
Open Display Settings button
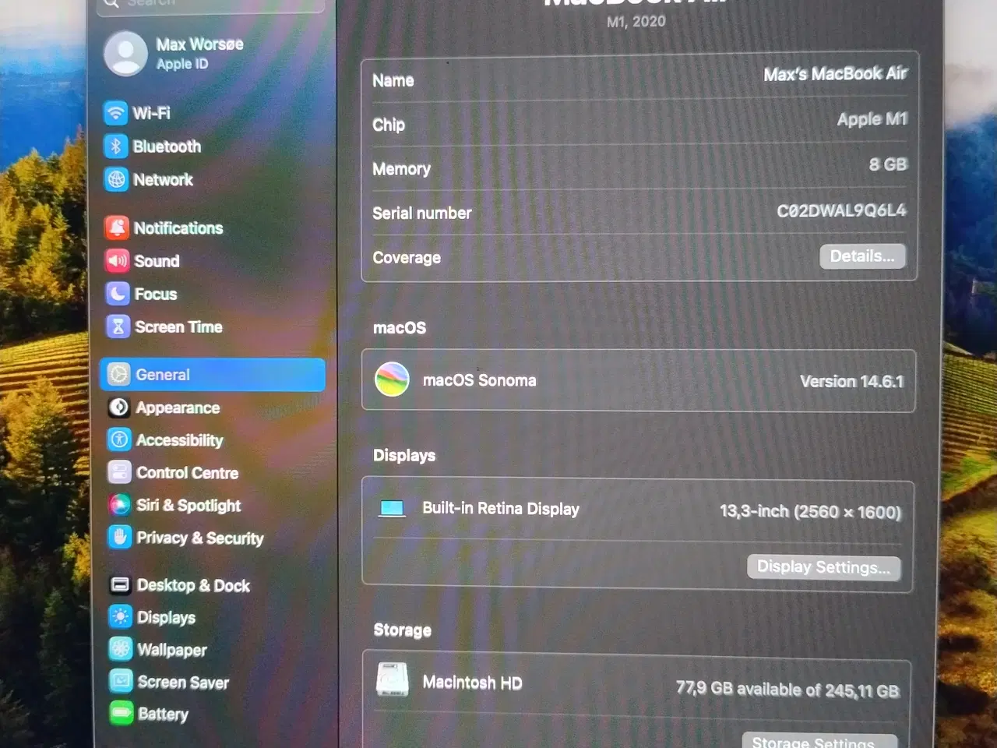tap(823, 567)
